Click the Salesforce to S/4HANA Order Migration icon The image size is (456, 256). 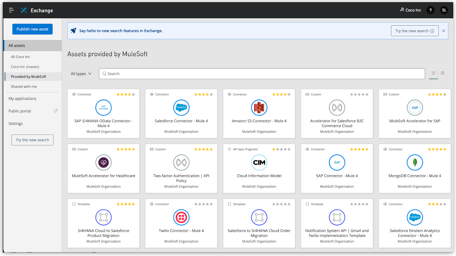click(x=259, y=217)
